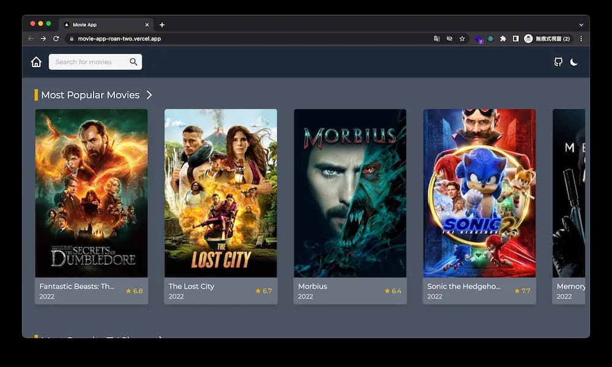Image resolution: width=612 pixels, height=367 pixels.
Task: Open a new browser tab
Action: (162, 24)
